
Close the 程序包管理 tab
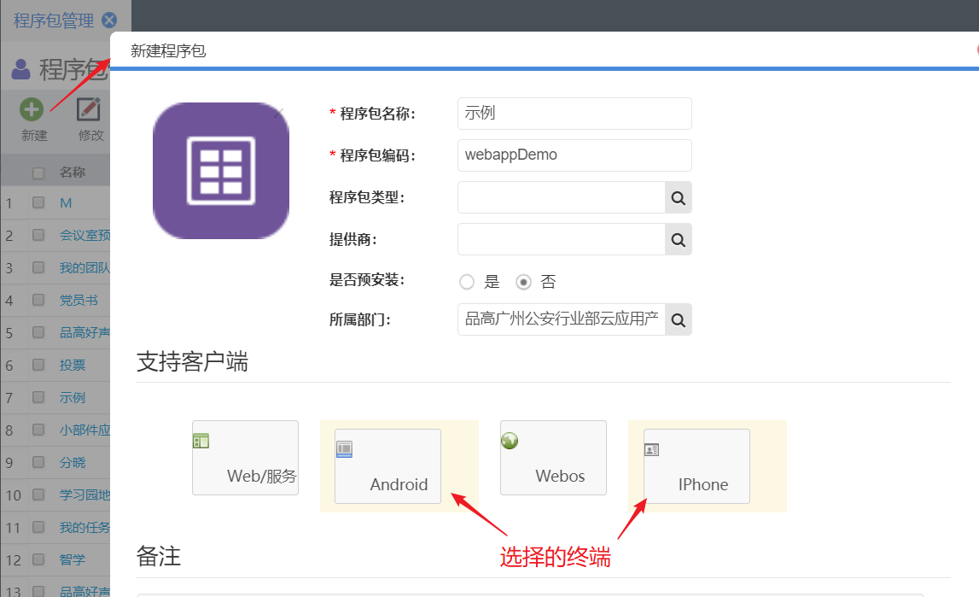(109, 20)
